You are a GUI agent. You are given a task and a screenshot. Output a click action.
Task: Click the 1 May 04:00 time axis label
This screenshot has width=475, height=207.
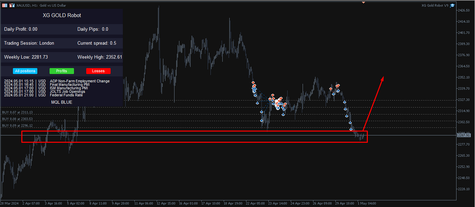click(367, 203)
